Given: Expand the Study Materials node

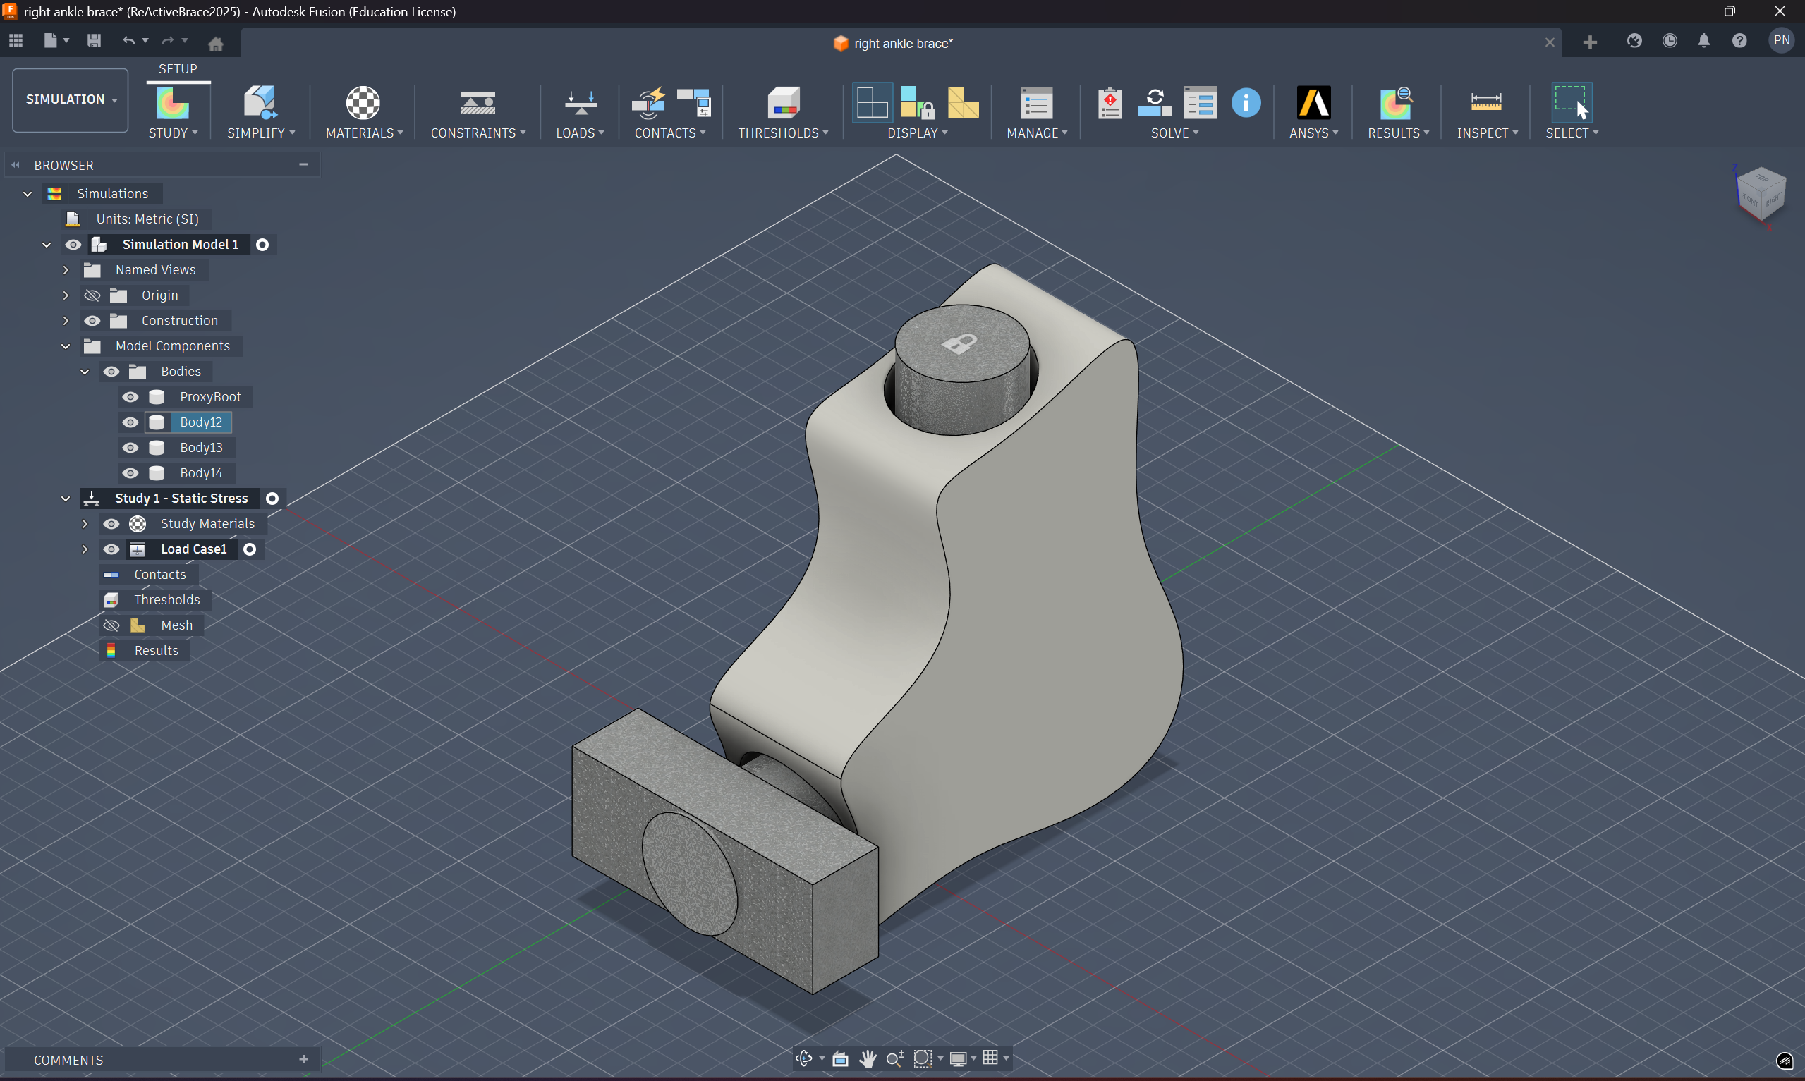Looking at the screenshot, I should coord(85,523).
